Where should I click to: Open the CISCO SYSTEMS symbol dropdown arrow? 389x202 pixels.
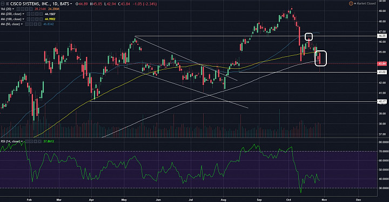pyautogui.click(x=71, y=4)
